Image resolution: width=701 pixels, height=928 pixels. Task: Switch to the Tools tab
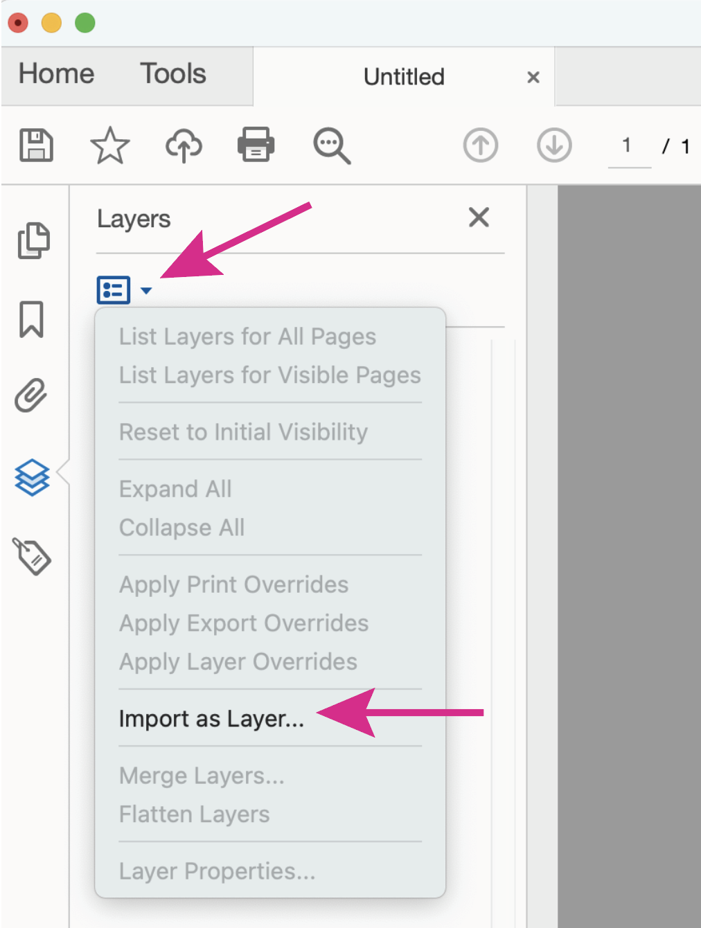(172, 73)
